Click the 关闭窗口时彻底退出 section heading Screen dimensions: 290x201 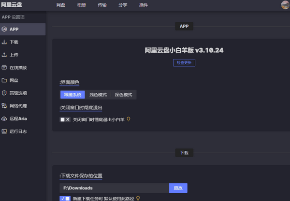pos(81,108)
